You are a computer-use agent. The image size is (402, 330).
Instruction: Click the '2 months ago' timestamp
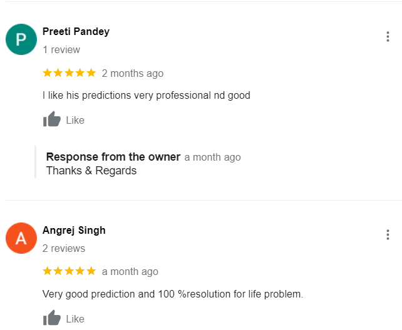pos(133,73)
